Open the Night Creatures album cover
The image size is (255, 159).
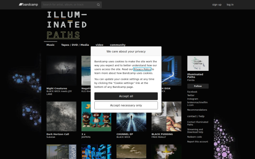[x=62, y=71]
